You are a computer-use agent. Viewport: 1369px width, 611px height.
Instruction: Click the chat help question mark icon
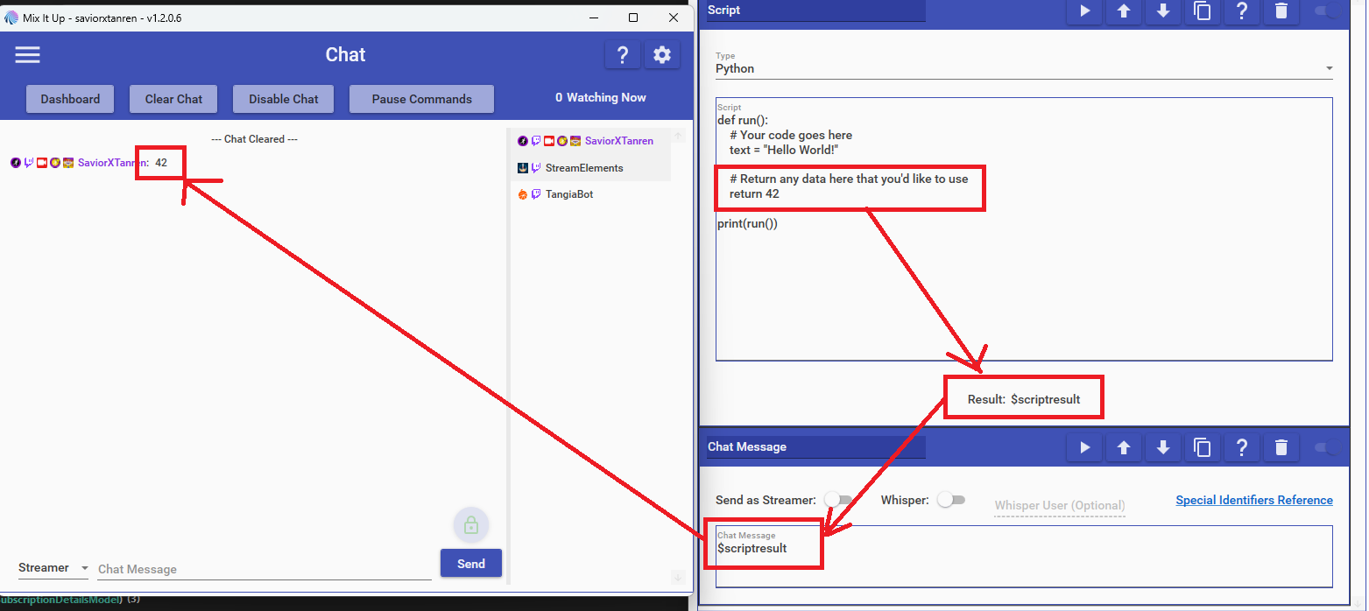[x=622, y=55]
